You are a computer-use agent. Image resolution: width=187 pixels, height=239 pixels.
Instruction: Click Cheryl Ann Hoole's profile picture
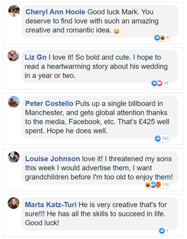(x=14, y=11)
